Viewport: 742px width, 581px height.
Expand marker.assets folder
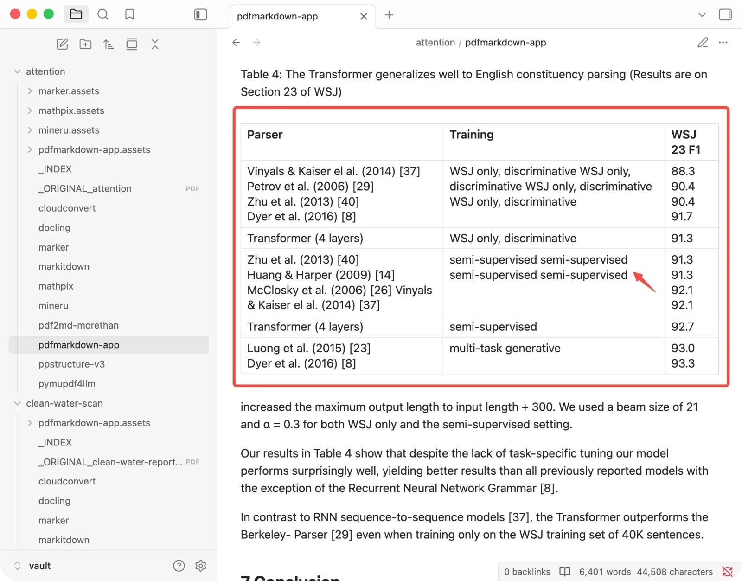click(x=30, y=91)
